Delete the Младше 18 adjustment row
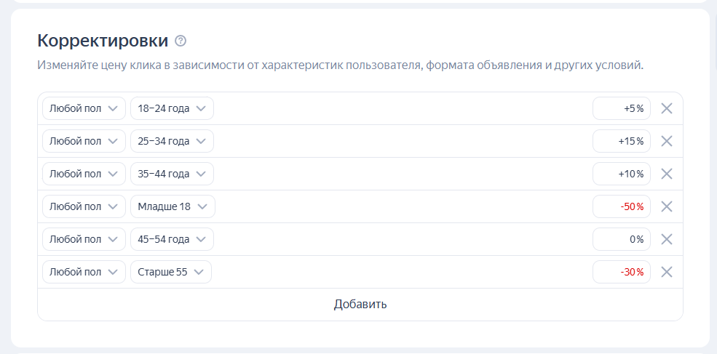This screenshot has height=354, width=717. click(666, 206)
